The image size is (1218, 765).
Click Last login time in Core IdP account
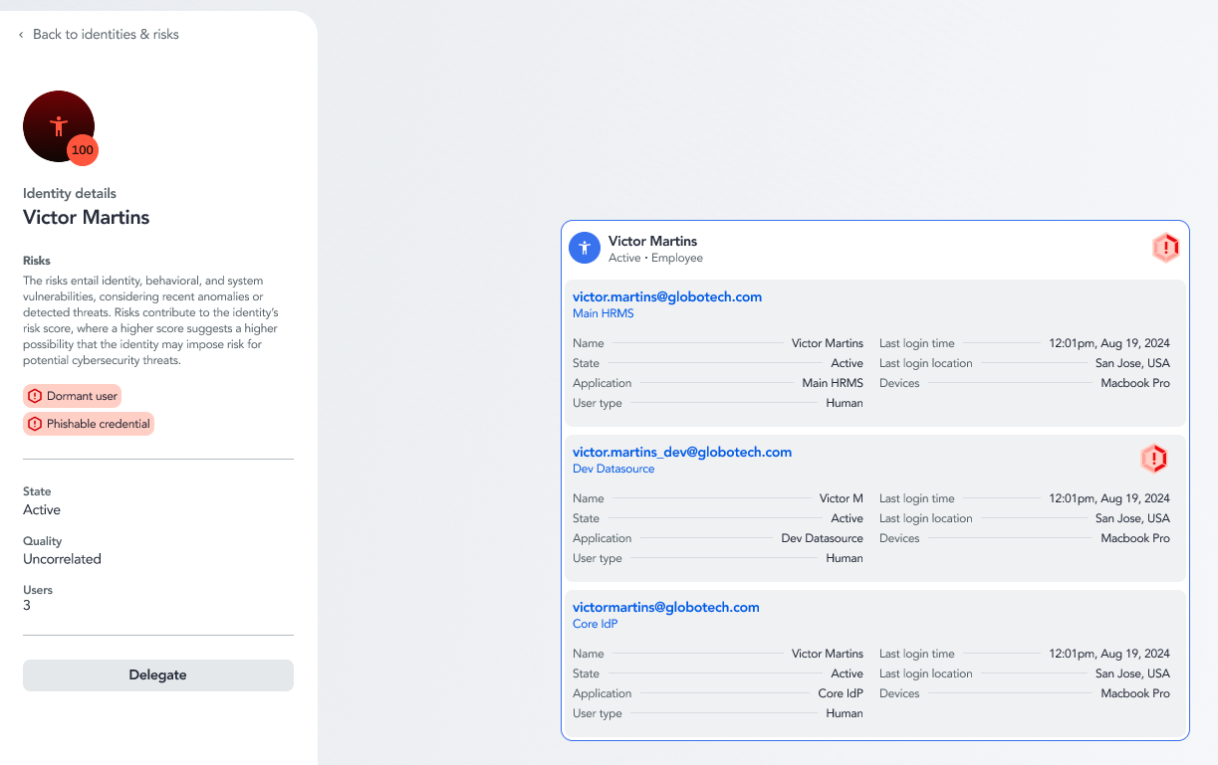coord(1109,654)
